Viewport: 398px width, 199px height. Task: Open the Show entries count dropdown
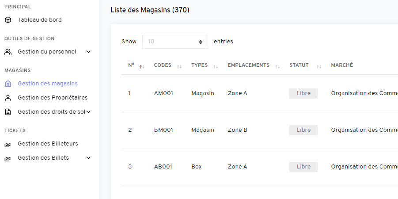click(175, 42)
